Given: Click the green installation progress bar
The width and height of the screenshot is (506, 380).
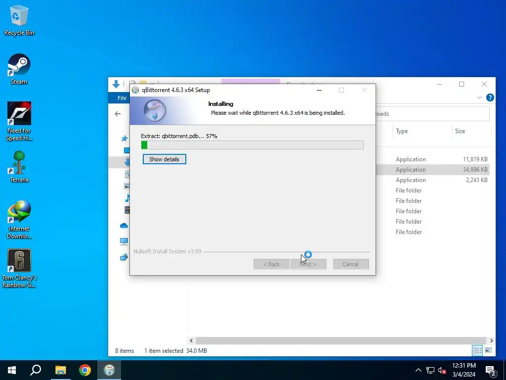Looking at the screenshot, I should click(x=252, y=145).
